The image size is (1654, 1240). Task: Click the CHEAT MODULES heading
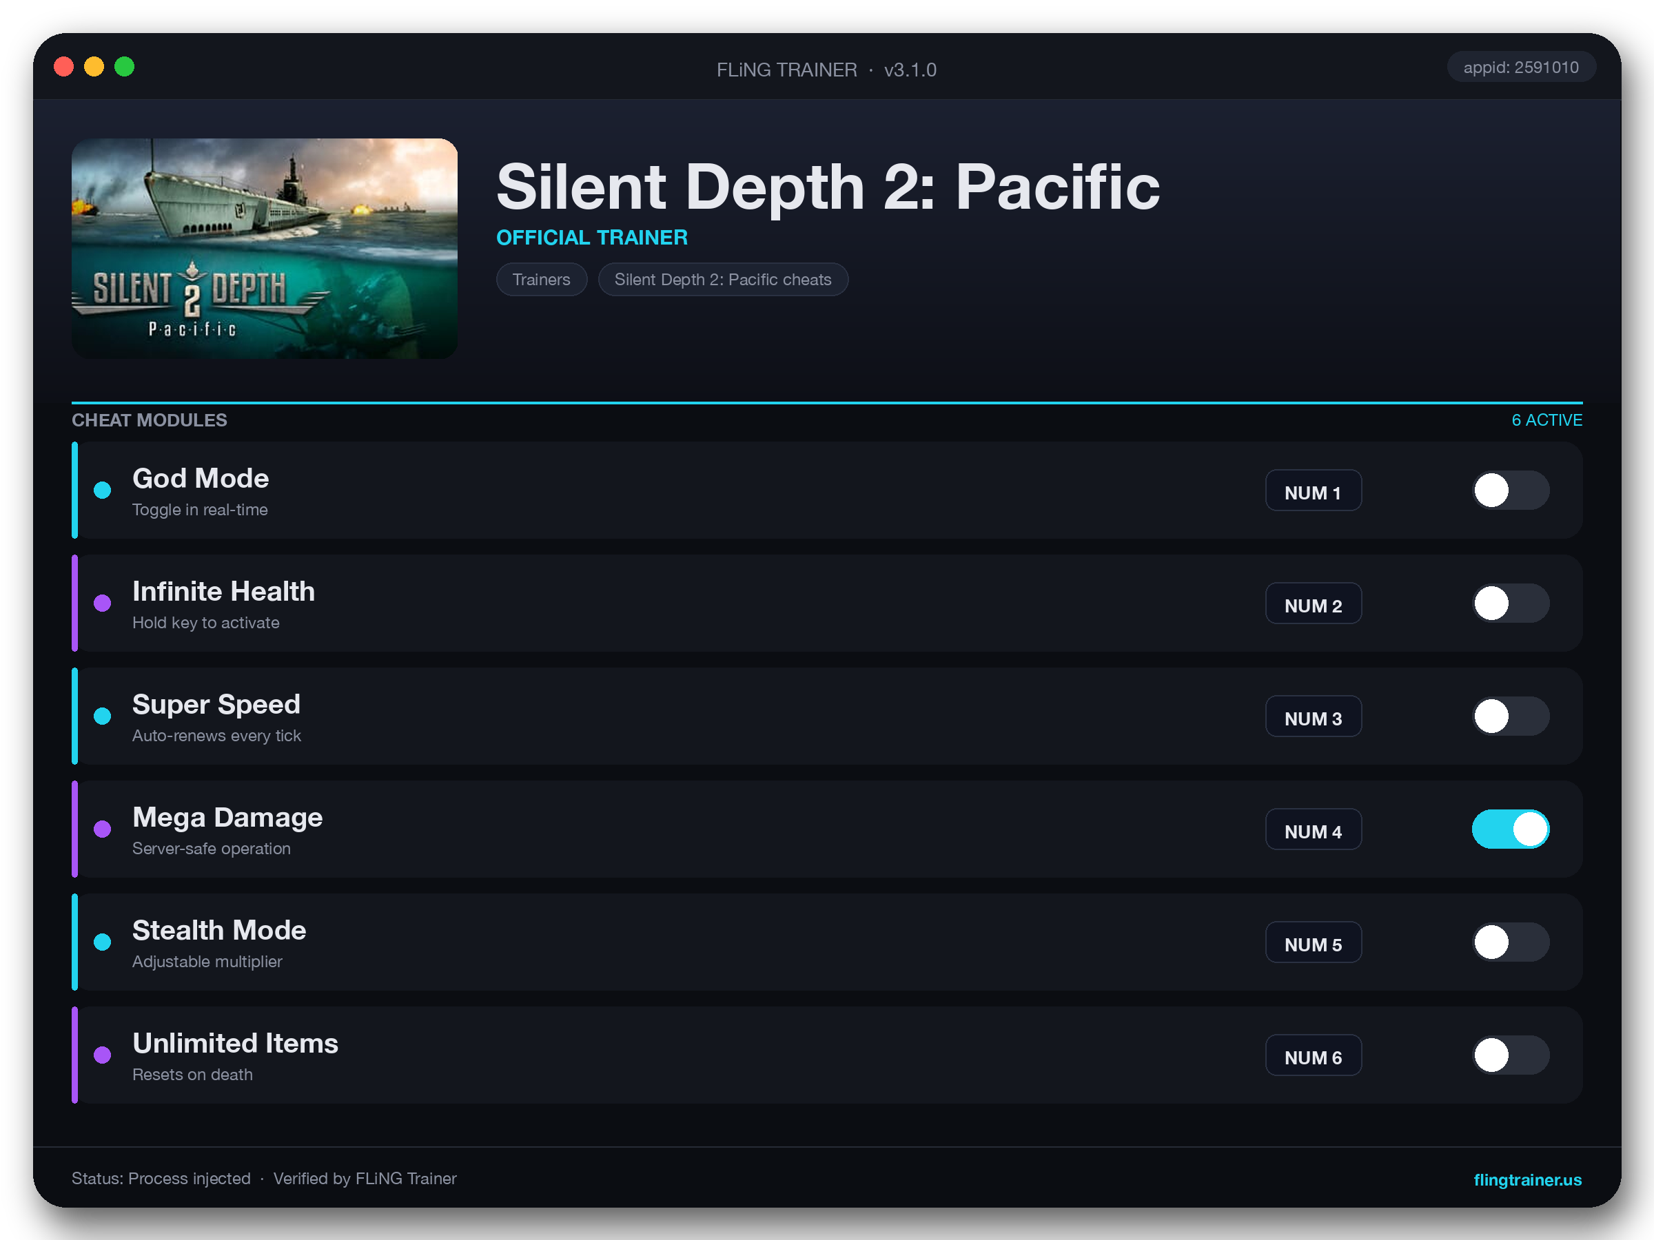(x=150, y=420)
